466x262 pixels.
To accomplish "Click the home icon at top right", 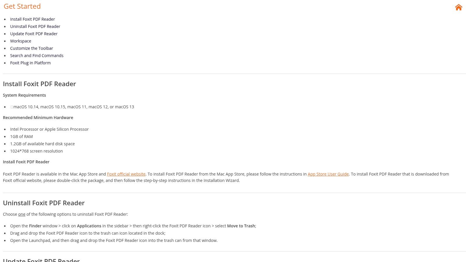I will pos(458,7).
